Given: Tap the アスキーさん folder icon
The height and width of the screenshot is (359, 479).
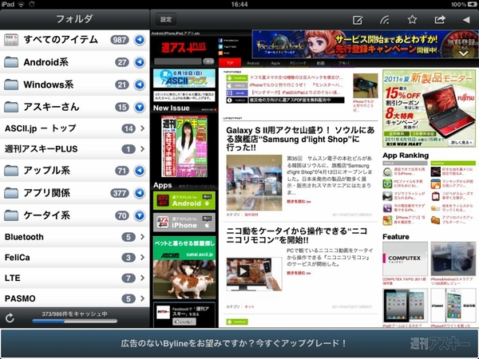Looking at the screenshot, I should (x=11, y=107).
